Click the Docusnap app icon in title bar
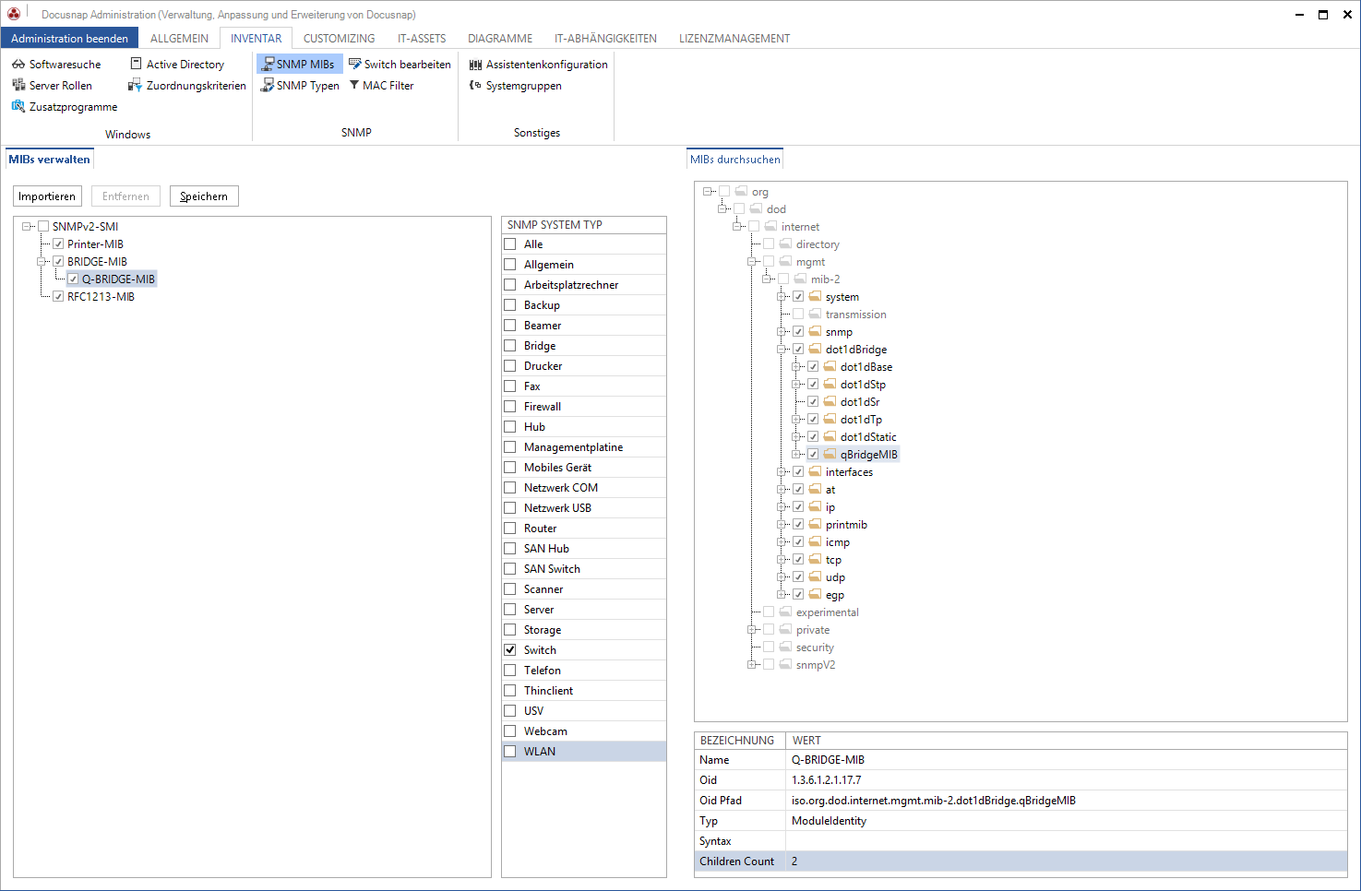 14,14
